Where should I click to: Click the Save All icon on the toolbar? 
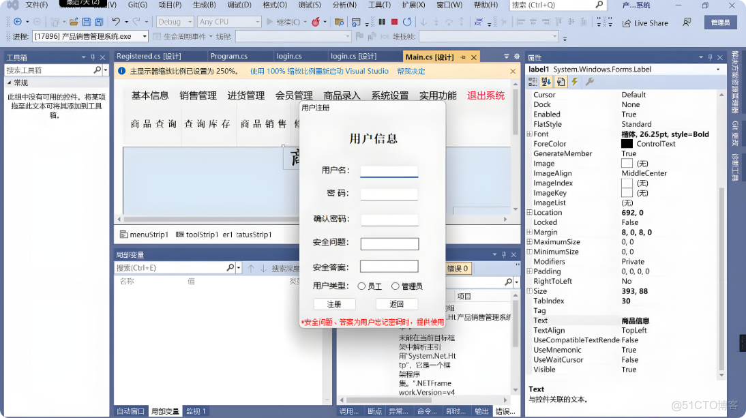100,22
